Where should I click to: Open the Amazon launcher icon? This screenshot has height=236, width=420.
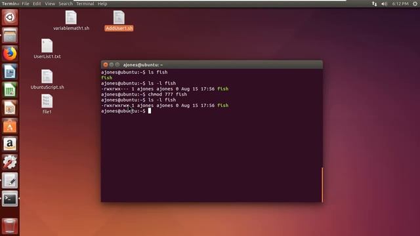[x=10, y=144]
